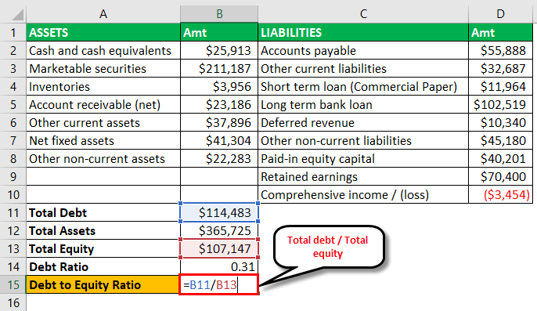Select the $11,964 cell
The width and height of the screenshot is (537, 311).
click(500, 87)
